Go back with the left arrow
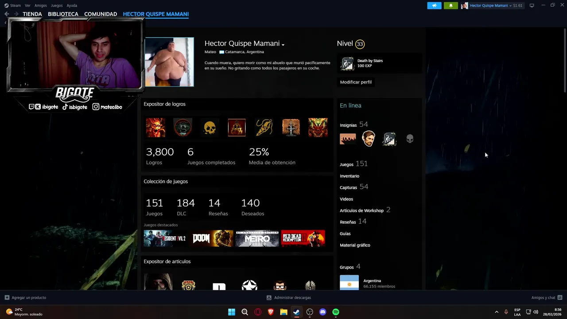This screenshot has height=319, width=567. [x=7, y=14]
